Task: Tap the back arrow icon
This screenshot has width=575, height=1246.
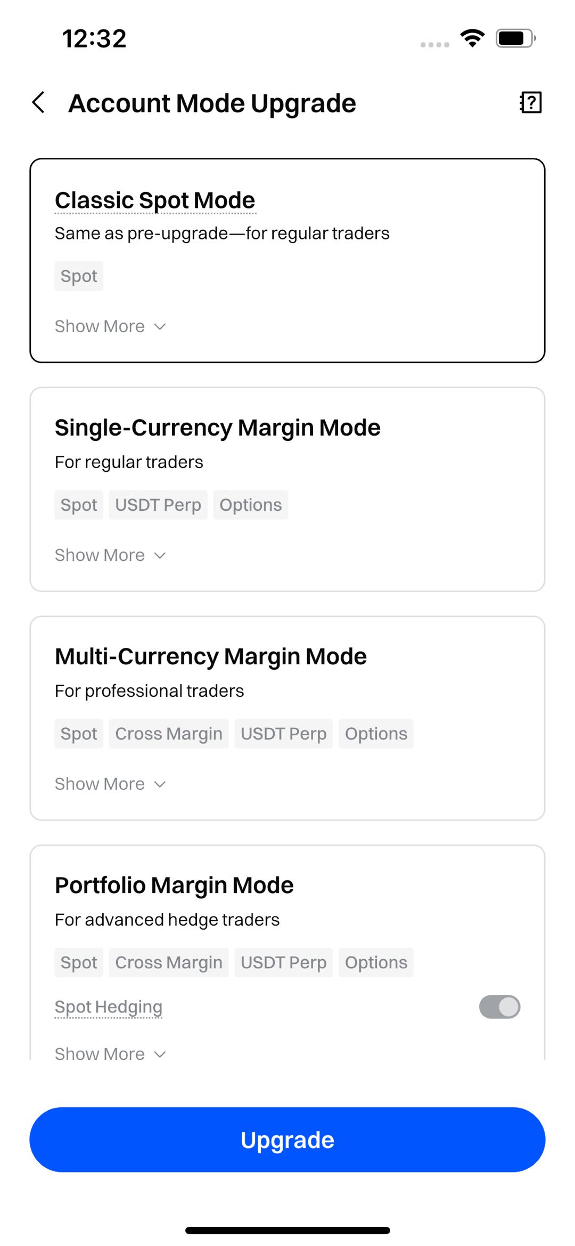Action: [x=39, y=102]
